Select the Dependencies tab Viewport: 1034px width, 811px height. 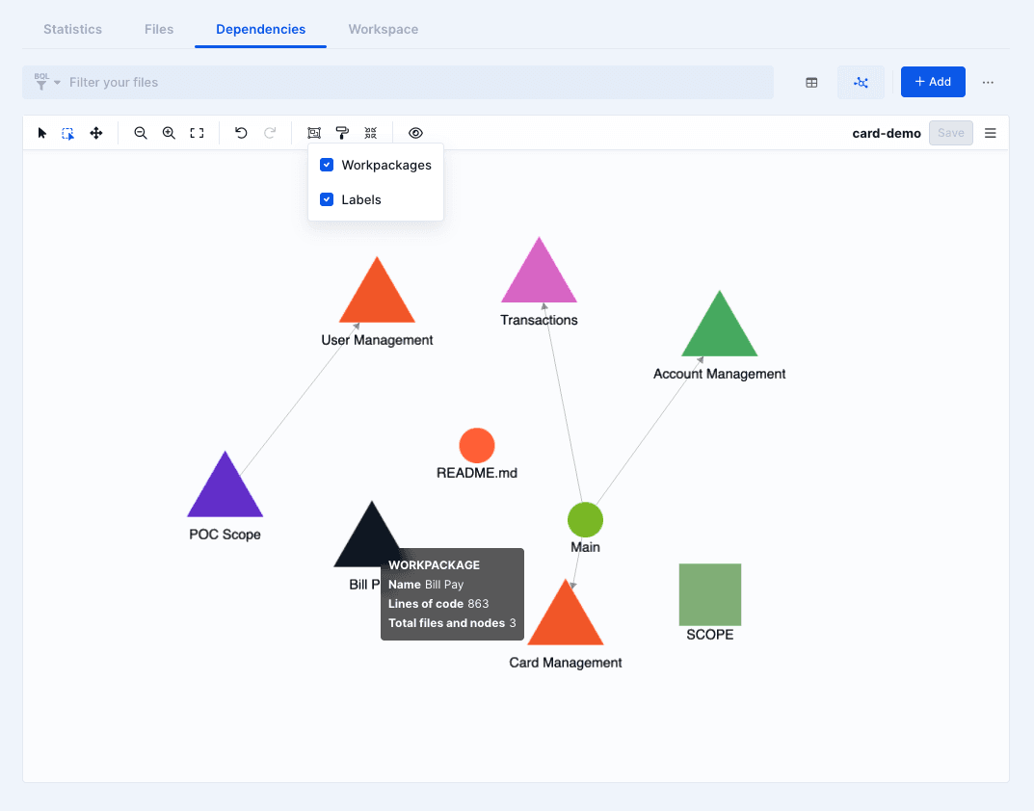[260, 29]
